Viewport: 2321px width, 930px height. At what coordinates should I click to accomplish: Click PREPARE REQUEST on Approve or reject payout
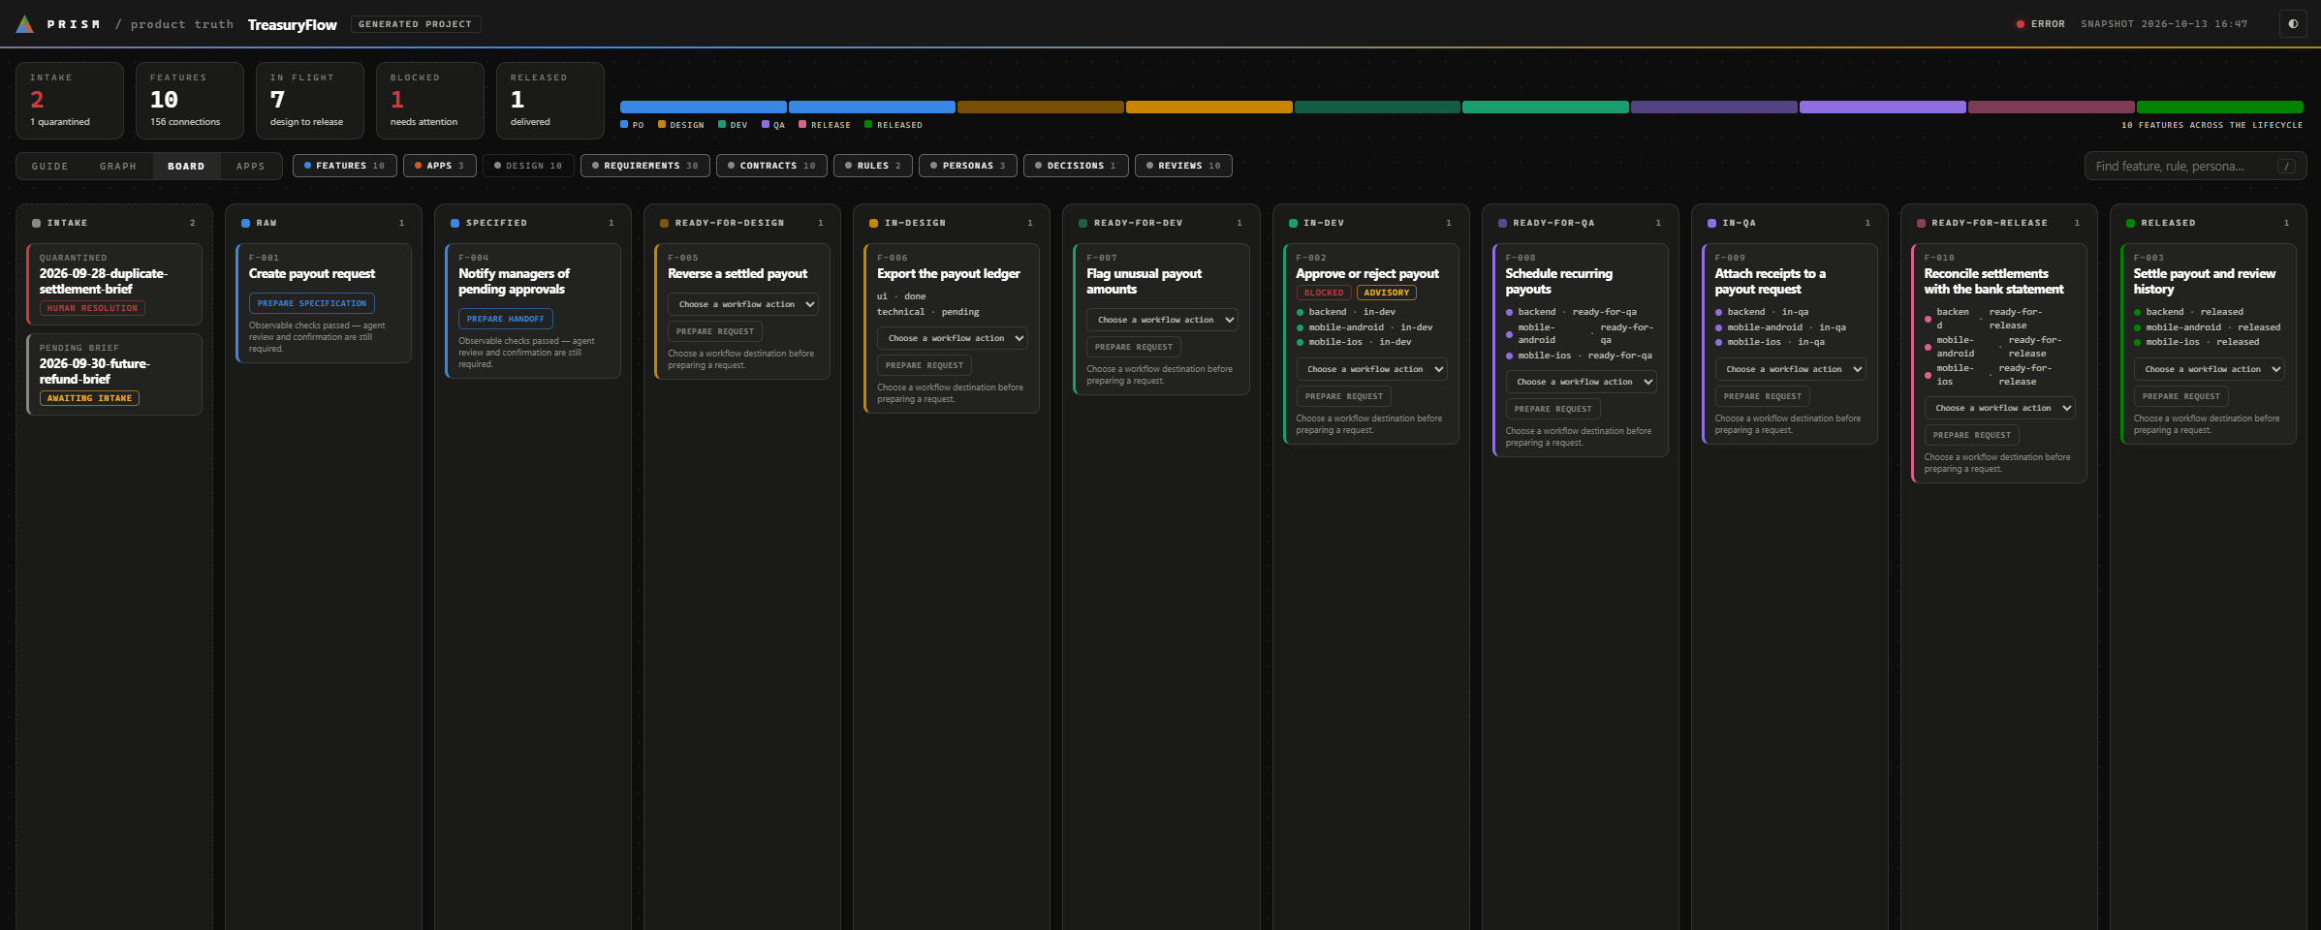[1344, 396]
